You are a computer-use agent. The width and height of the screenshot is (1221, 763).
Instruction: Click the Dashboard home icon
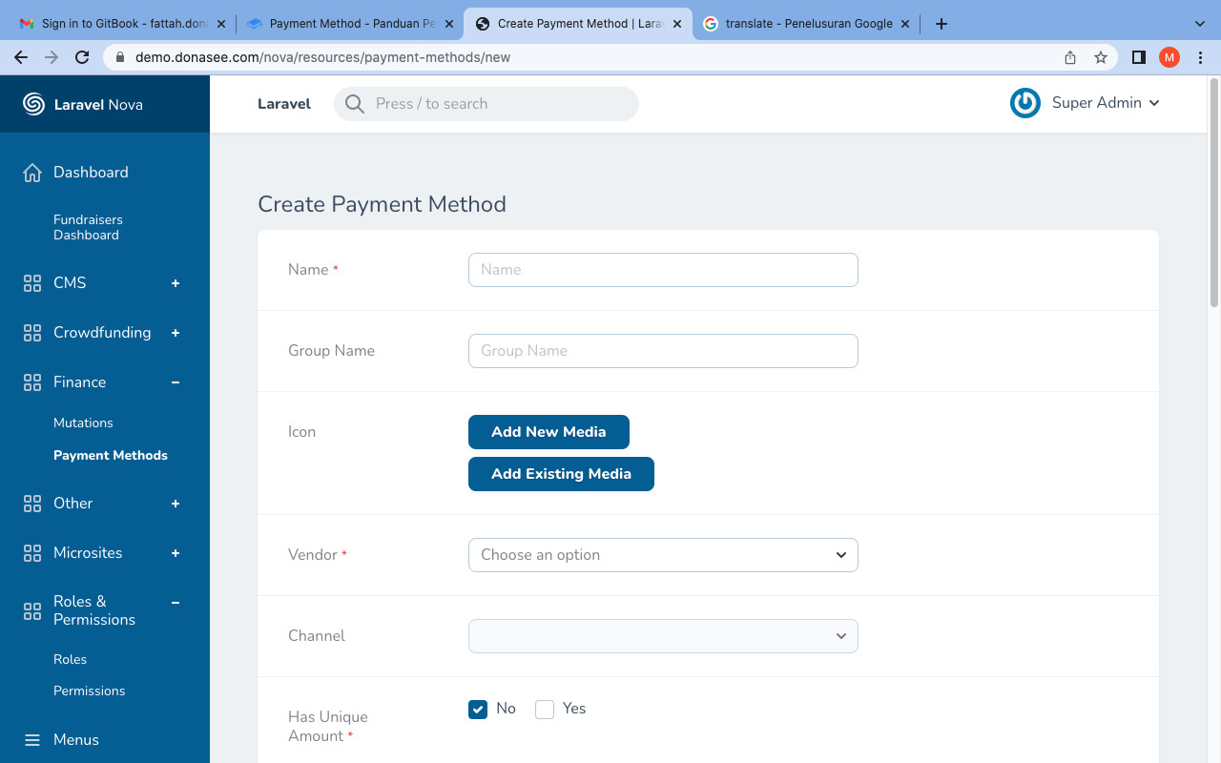[32, 172]
